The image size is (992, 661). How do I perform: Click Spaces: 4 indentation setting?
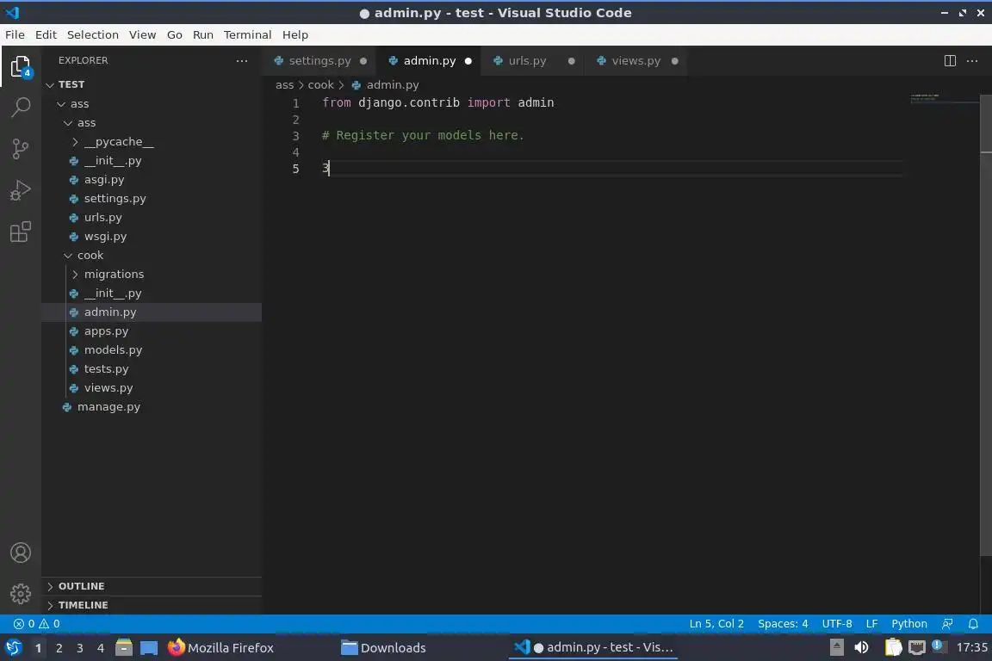(783, 624)
